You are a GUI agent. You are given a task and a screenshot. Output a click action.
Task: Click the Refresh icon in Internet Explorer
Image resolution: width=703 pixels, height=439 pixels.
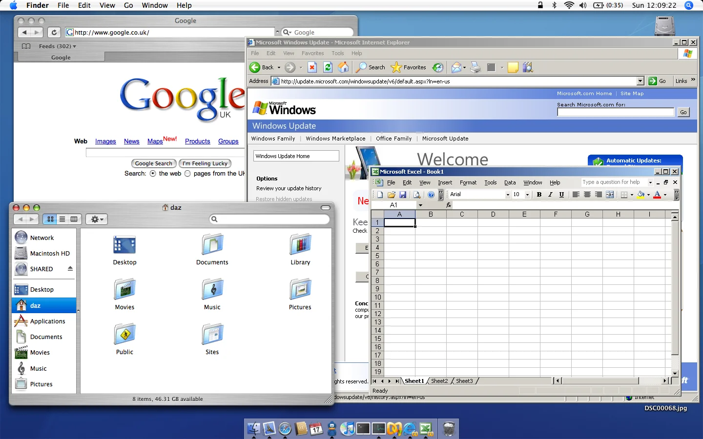(328, 67)
